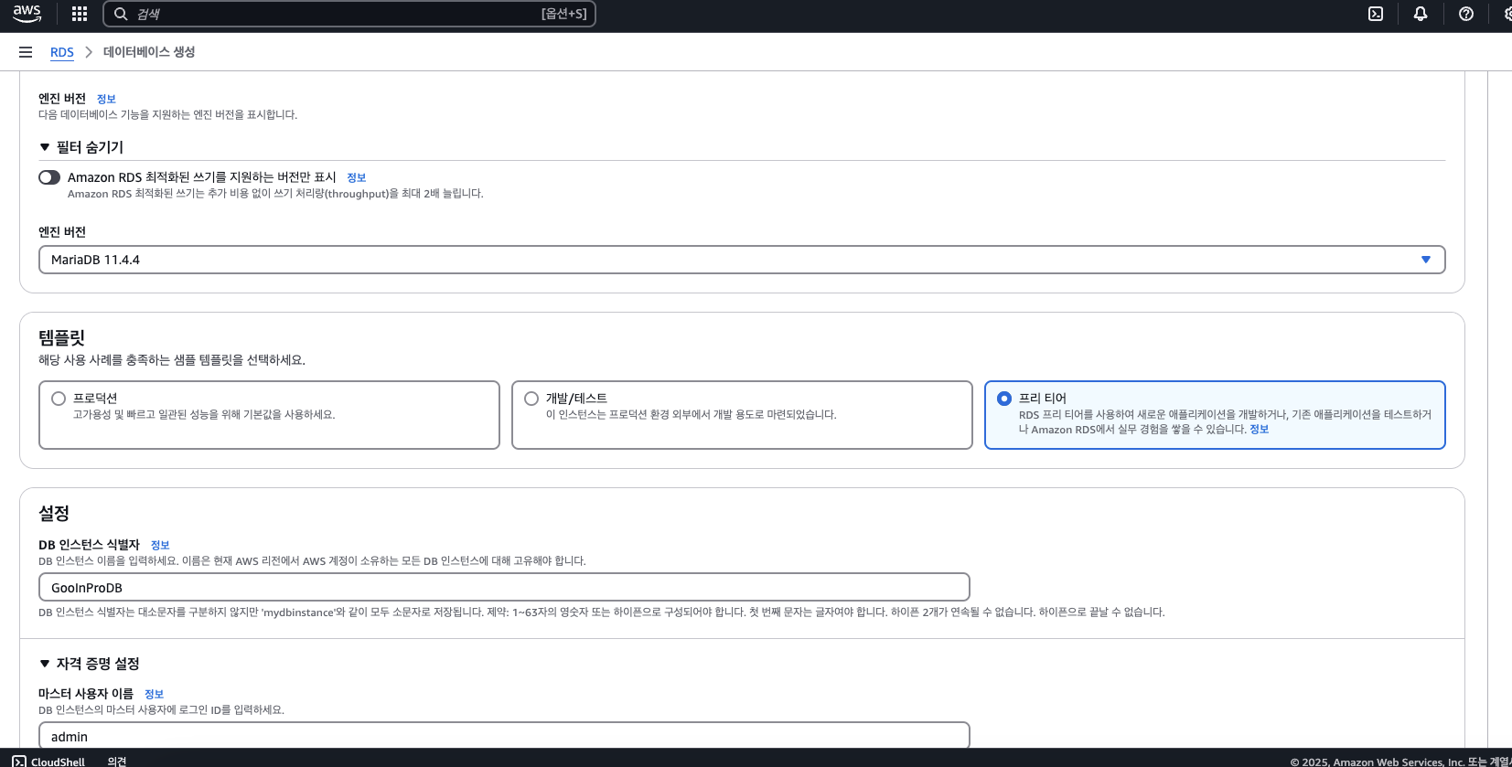Image resolution: width=1512 pixels, height=767 pixels.
Task: Open the notifications bell icon
Action: 1421,14
